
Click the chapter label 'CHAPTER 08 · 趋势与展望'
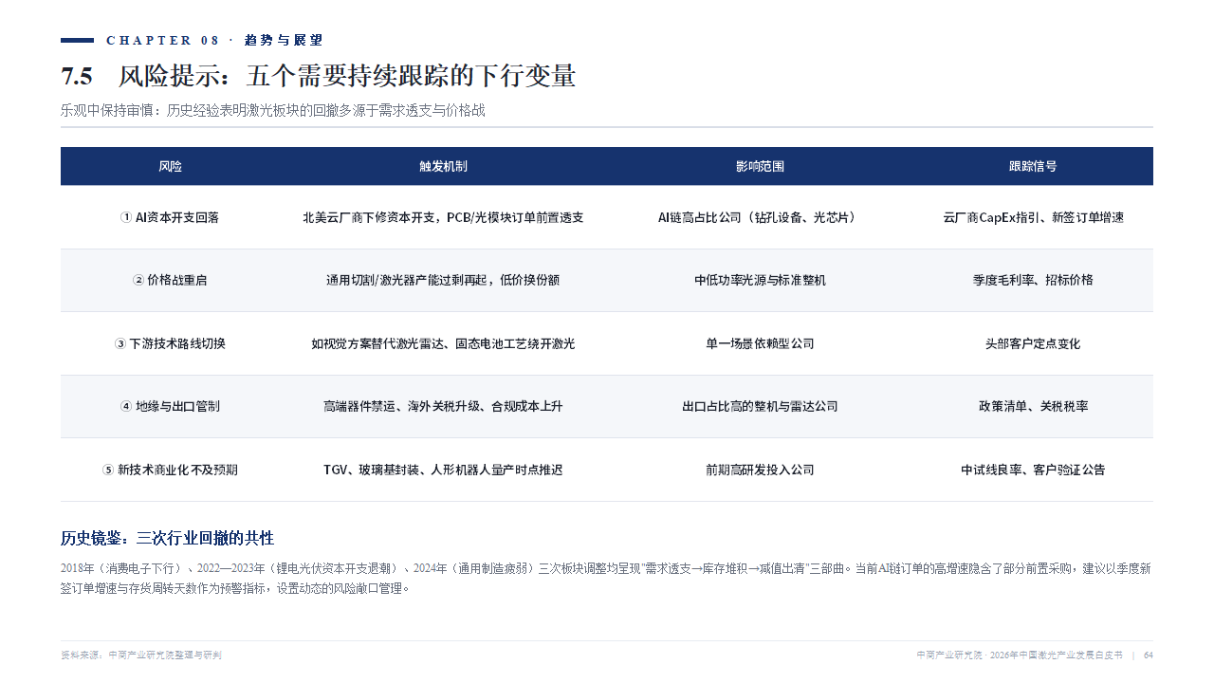[214, 40]
